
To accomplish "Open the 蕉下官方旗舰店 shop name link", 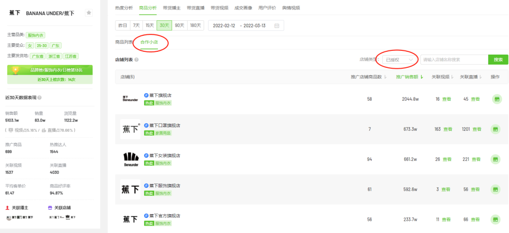I will tap(164, 216).
